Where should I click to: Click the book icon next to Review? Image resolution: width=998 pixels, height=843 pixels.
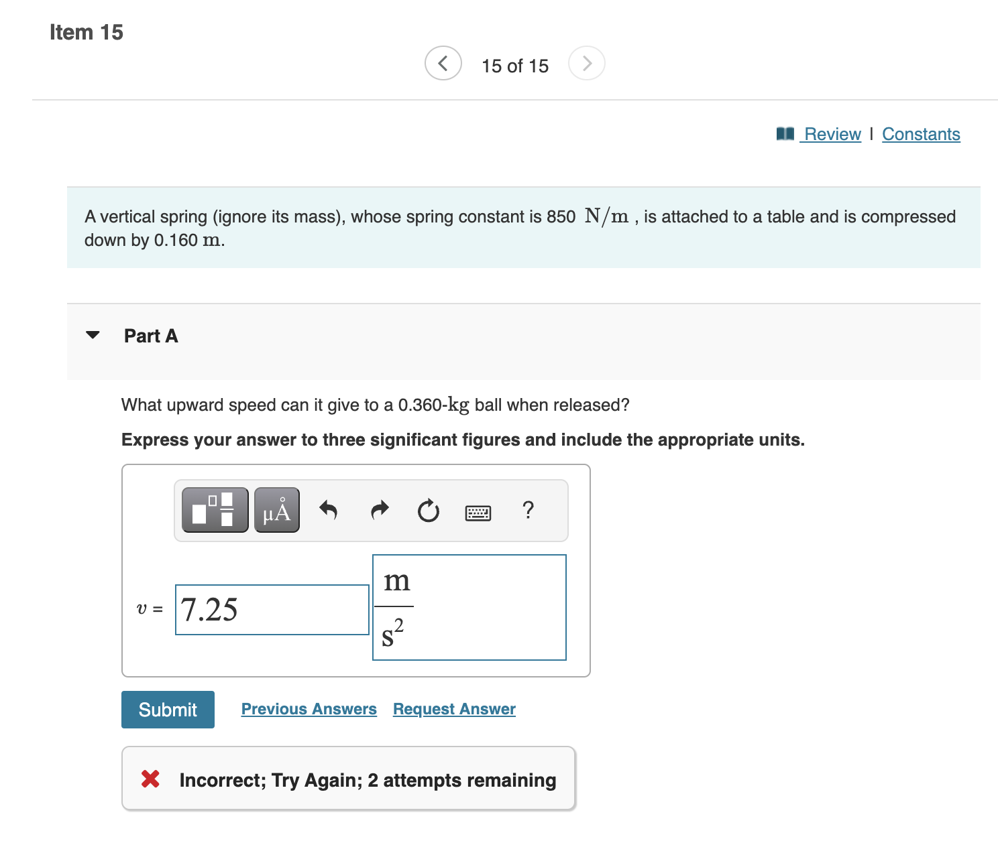785,133
